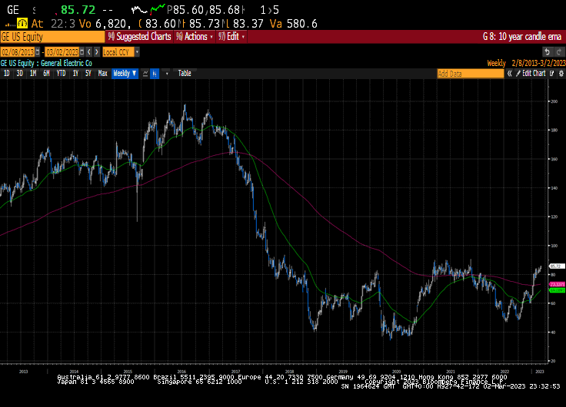
Task: Click the undo arrow icon
Action: coord(548,52)
